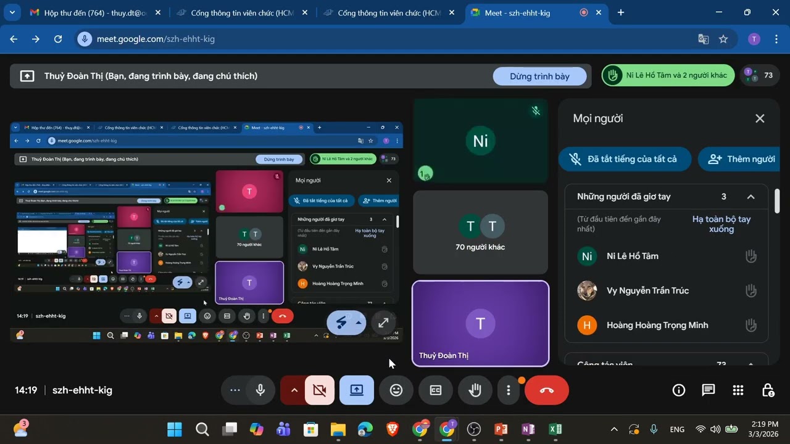790x444 pixels.
Task: Lower Hoàng Hoàng Trọng Minh's raised hand icon
Action: pyautogui.click(x=751, y=325)
